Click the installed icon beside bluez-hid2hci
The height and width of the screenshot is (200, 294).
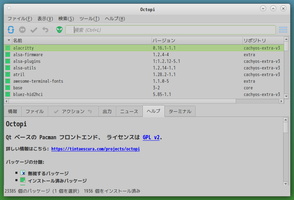point(8,94)
